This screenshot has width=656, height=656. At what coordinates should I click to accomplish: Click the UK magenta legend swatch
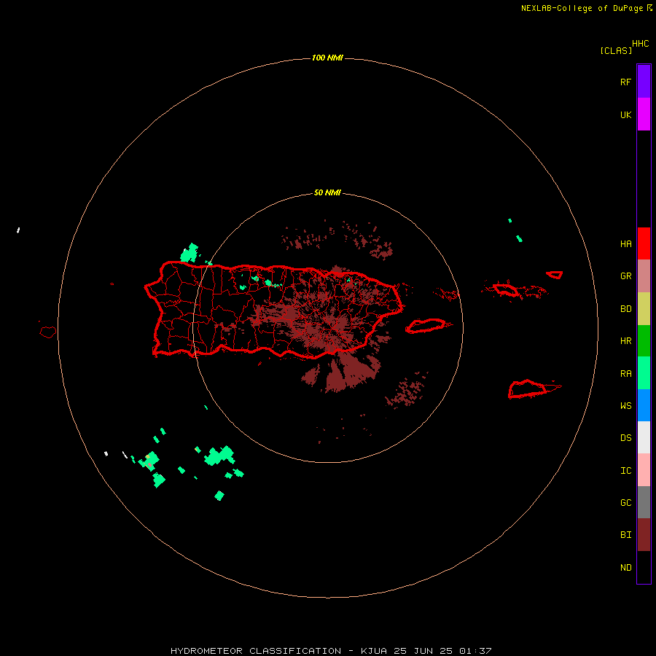(x=644, y=114)
